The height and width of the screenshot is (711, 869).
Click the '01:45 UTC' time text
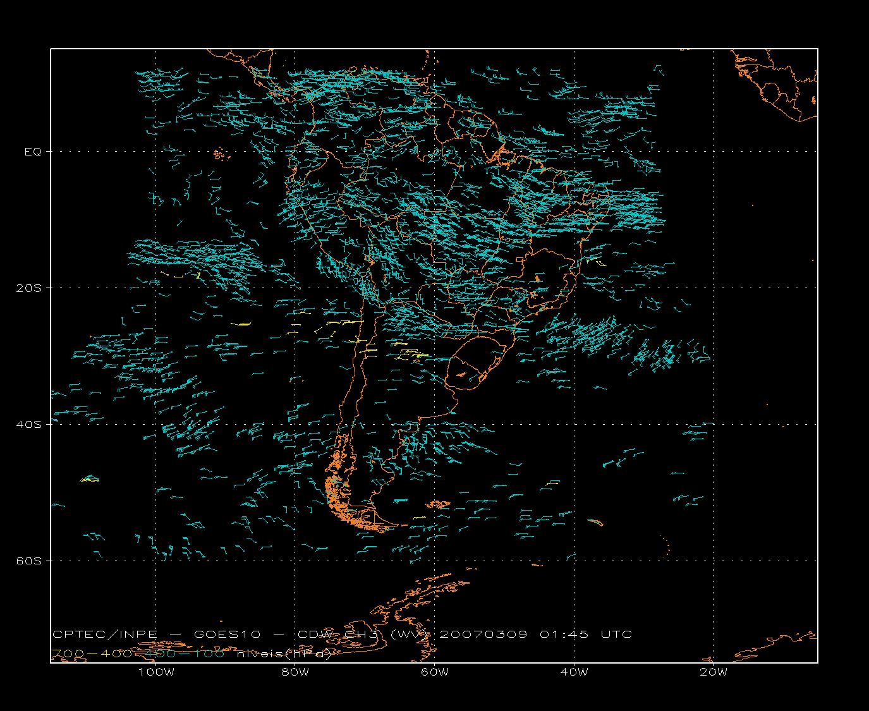[586, 635]
